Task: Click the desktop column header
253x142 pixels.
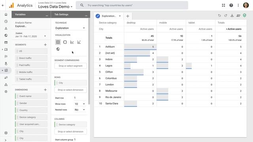Action: (131, 23)
